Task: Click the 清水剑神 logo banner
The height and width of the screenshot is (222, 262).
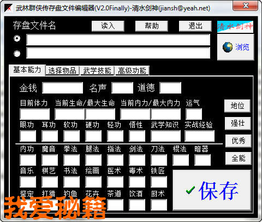Action: click(235, 27)
